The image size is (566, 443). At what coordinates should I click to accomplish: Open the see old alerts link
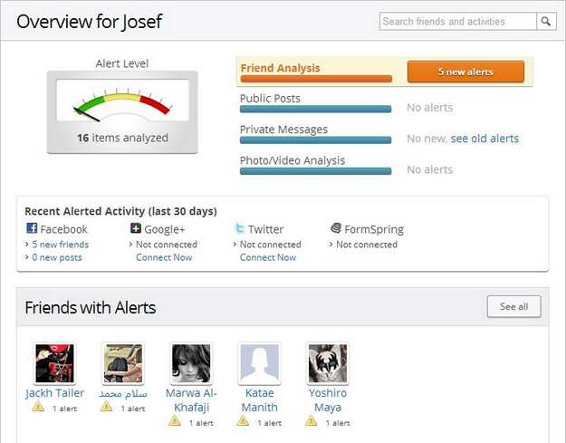click(x=484, y=139)
